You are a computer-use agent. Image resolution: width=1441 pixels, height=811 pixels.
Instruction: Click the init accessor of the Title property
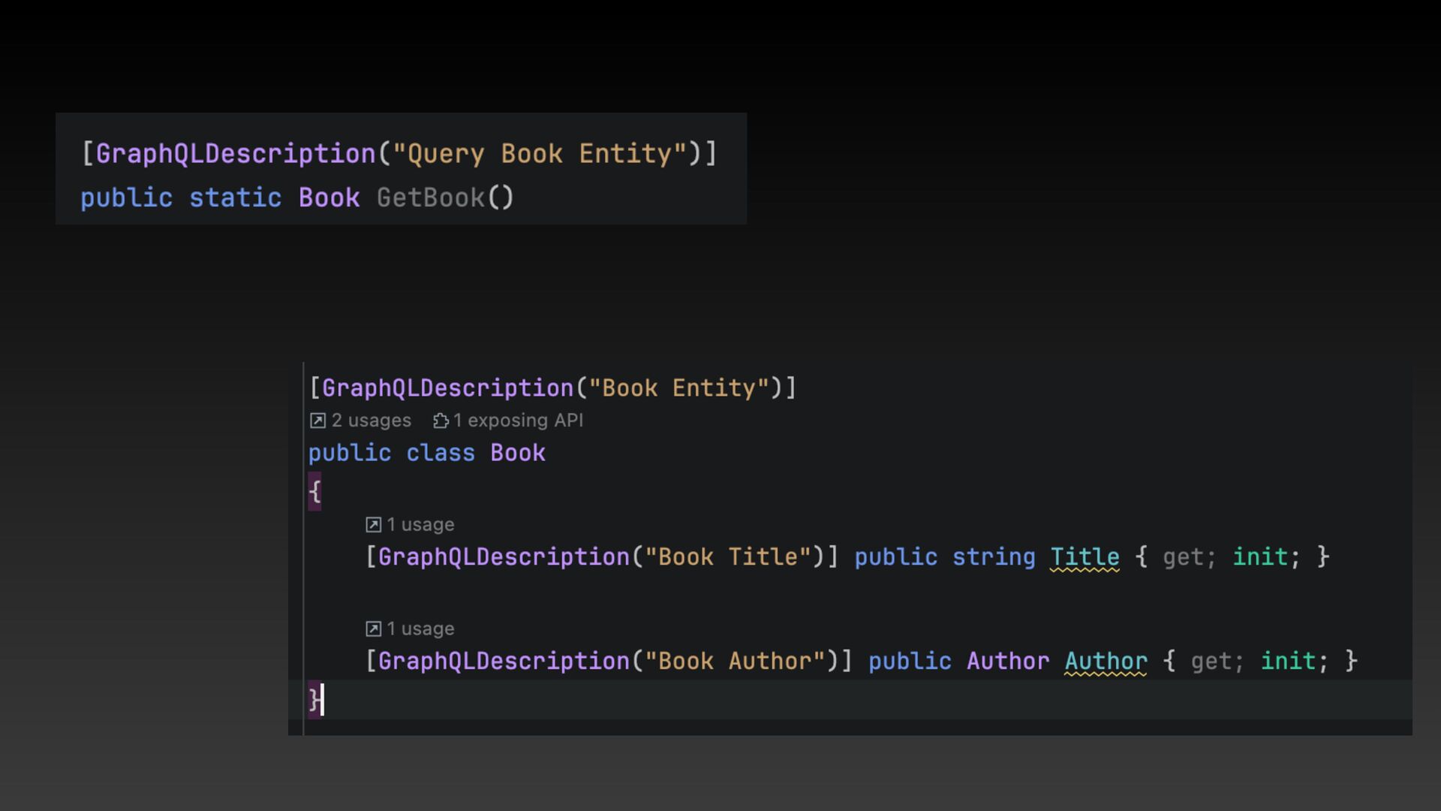coord(1259,557)
